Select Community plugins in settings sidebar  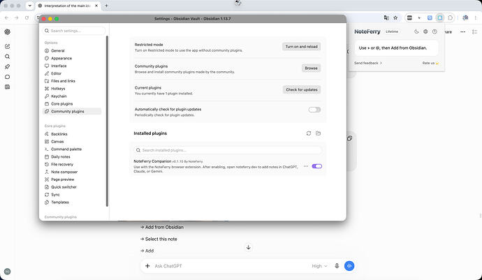(x=72, y=111)
